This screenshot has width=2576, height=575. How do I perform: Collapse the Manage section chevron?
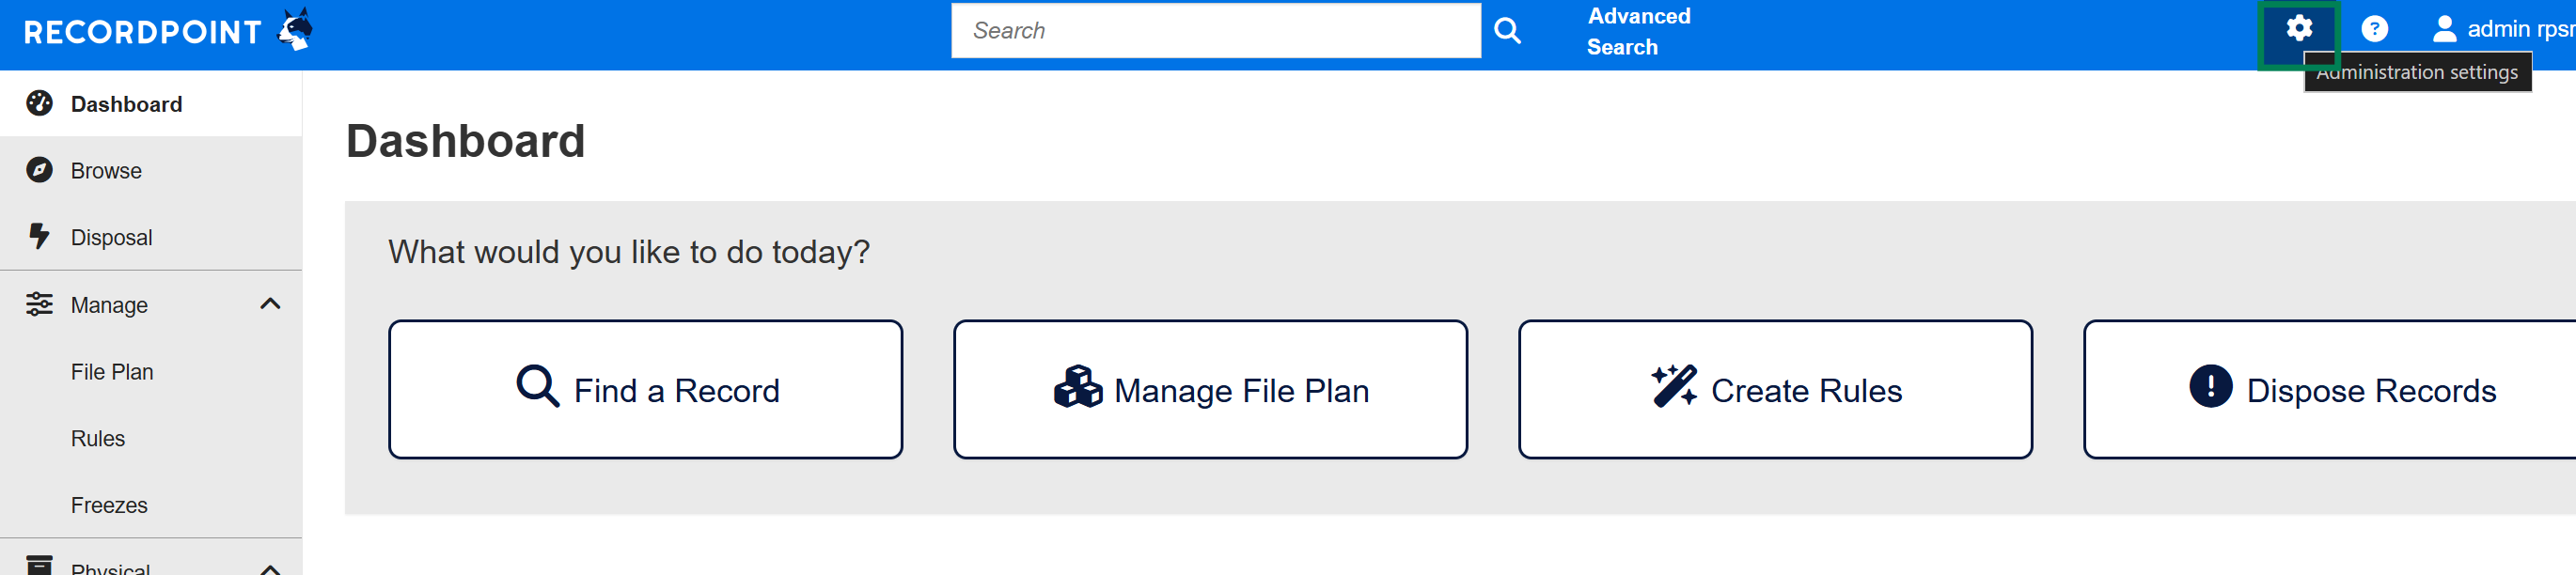click(270, 304)
